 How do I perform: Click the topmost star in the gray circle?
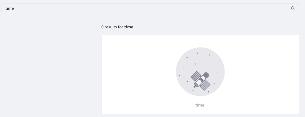(198, 53)
